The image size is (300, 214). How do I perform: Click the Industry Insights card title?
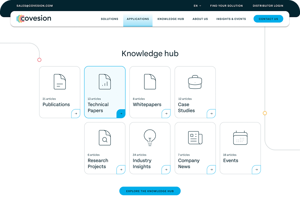point(142,163)
